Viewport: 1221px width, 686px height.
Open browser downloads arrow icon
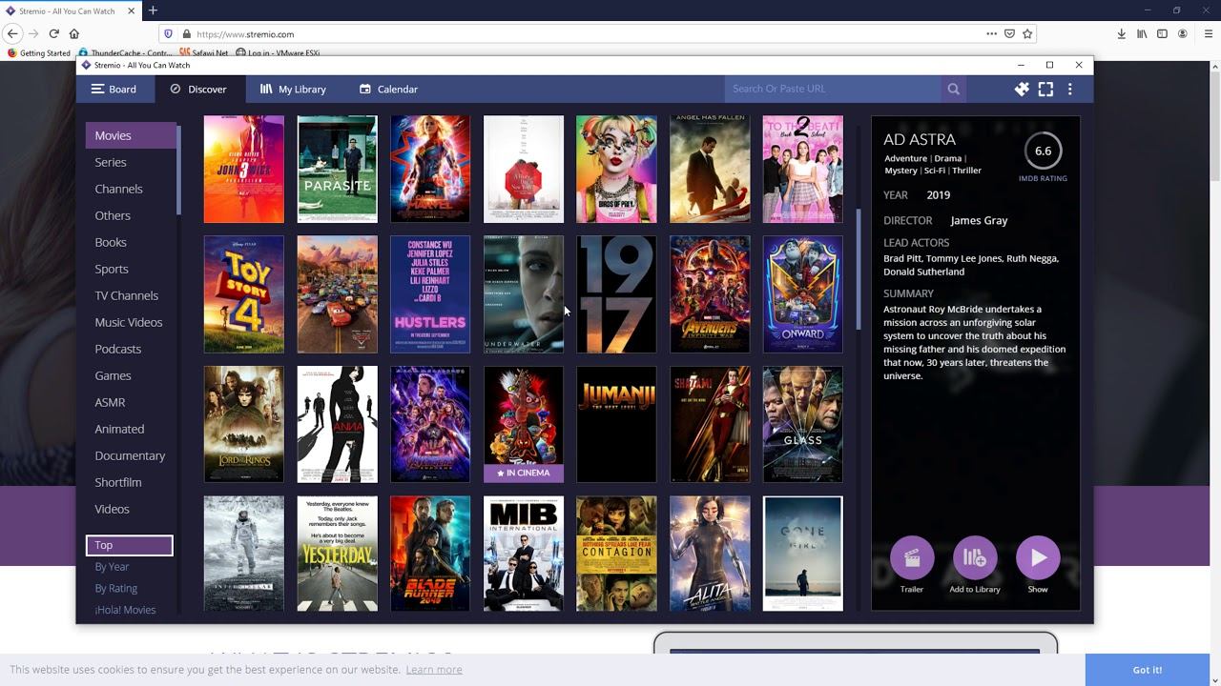coord(1121,33)
